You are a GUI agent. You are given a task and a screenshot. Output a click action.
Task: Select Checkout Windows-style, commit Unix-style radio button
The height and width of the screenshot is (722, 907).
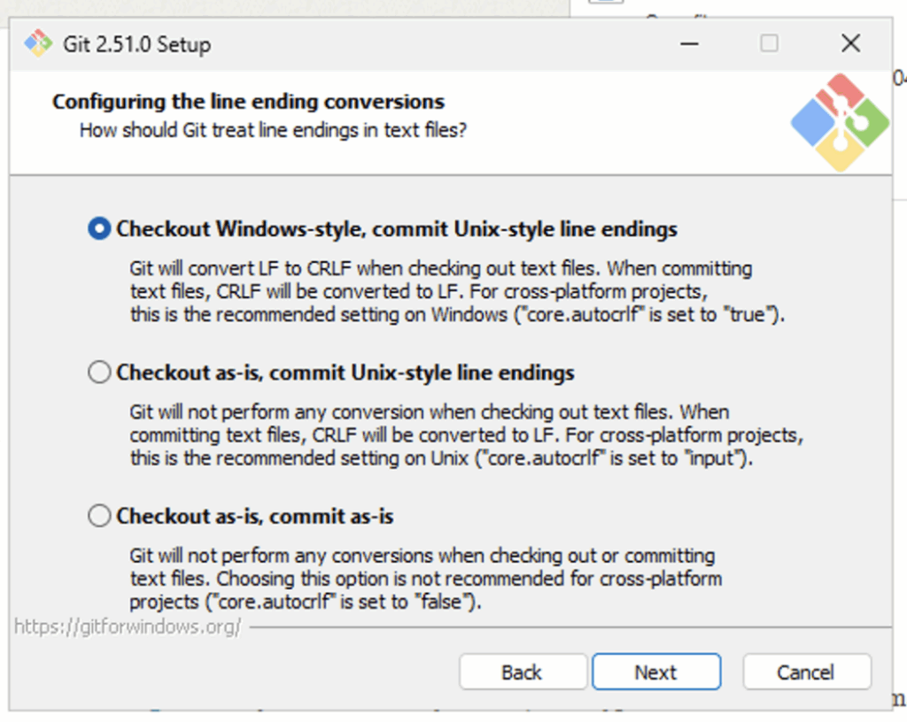(99, 229)
